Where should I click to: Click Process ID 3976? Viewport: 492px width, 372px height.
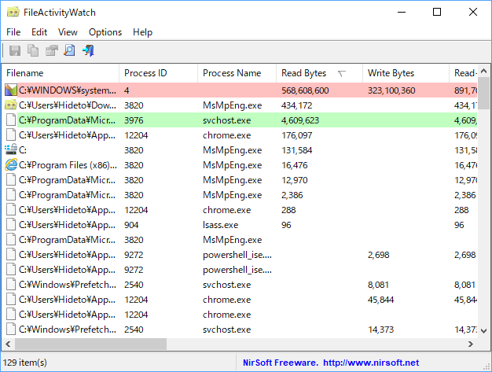[x=134, y=120]
